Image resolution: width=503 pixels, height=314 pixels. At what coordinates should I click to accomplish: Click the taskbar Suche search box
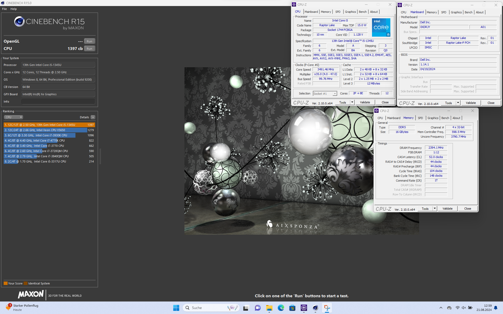point(211,308)
